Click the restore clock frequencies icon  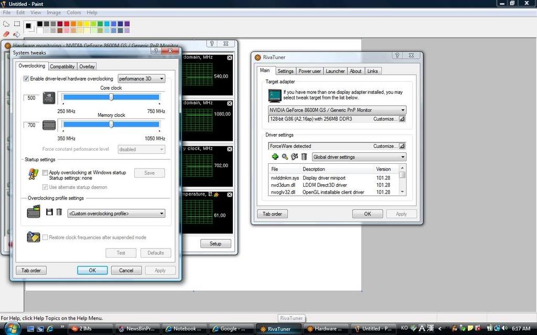(33, 237)
